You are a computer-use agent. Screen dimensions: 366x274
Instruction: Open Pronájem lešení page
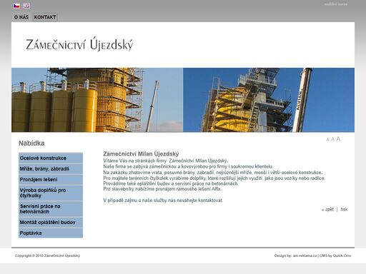(51, 179)
